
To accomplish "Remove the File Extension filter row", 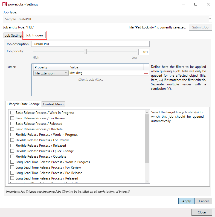I will (146, 73).
